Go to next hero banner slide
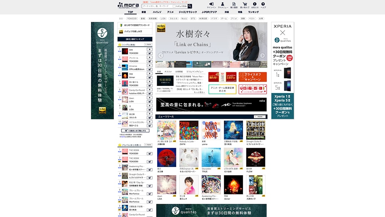This screenshot has height=217, width=385. tap(262, 56)
